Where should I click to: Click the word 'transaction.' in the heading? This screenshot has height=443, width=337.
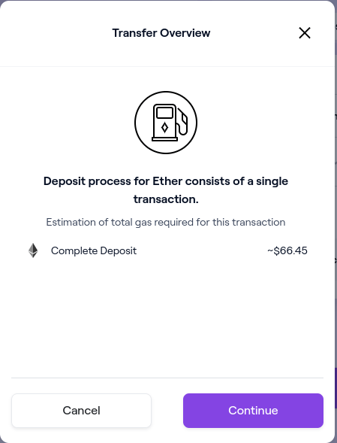166,199
